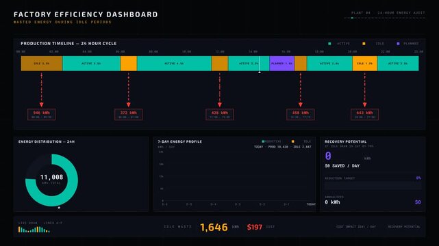Open the 428 kWh idle waste callout box
This screenshot has height=246, width=439.
[219, 115]
